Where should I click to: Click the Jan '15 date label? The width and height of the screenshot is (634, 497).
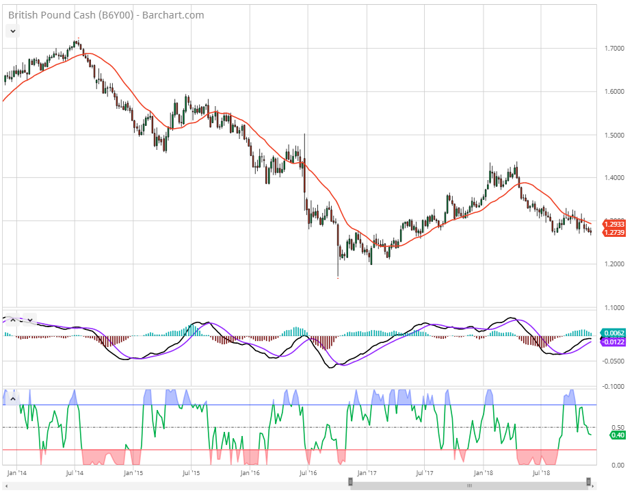pos(133,473)
